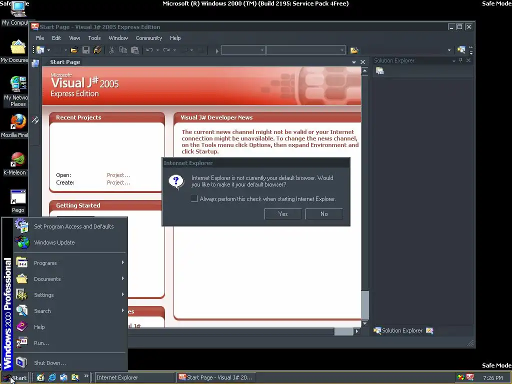
Task: Open the Data Sources side tab icon
Action: 35,63
